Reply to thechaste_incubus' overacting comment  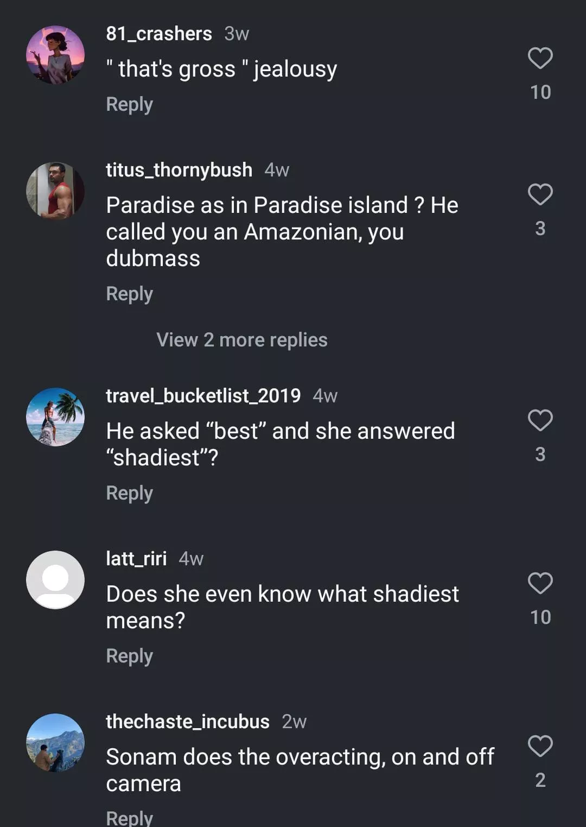[129, 818]
